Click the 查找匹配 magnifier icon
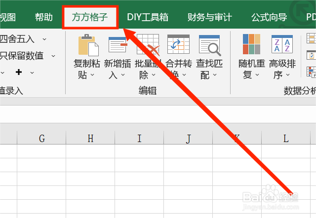The image size is (316, 218). [x=210, y=45]
